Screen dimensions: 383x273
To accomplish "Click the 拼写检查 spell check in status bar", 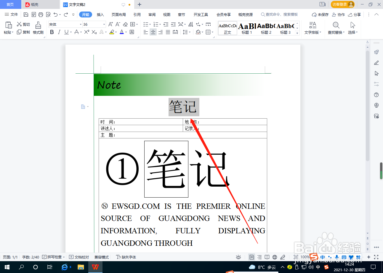I will [55, 257].
